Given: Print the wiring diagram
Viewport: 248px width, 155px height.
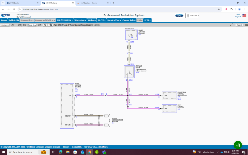Looking at the screenshot, I should pos(246,25).
